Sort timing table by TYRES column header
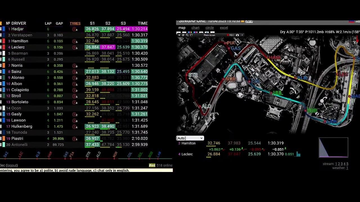Screen dimensions: 360x202 click(75, 23)
